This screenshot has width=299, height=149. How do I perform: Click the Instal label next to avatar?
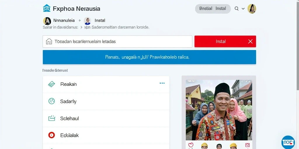coord(100,21)
